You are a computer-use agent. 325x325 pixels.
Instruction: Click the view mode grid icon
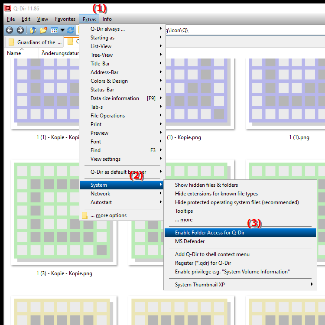54,30
